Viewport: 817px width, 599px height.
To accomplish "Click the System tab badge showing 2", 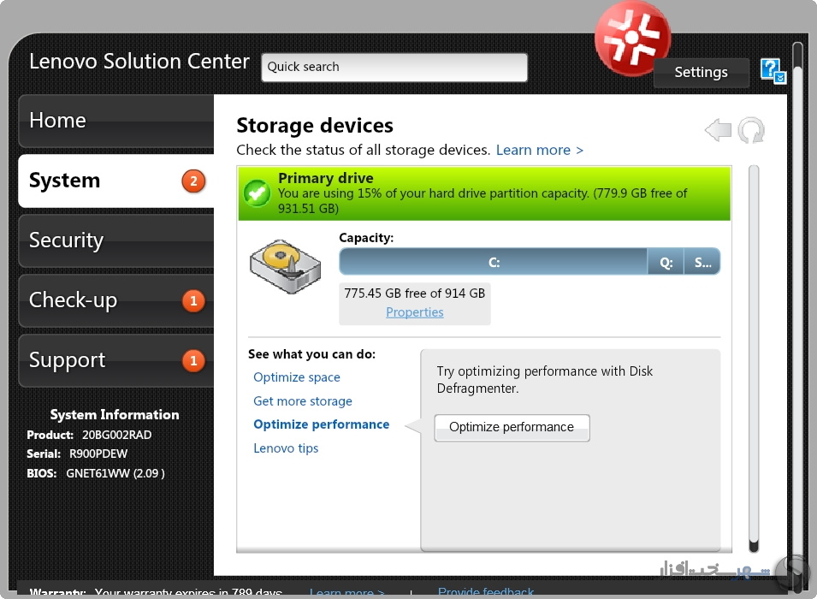I will click(193, 181).
